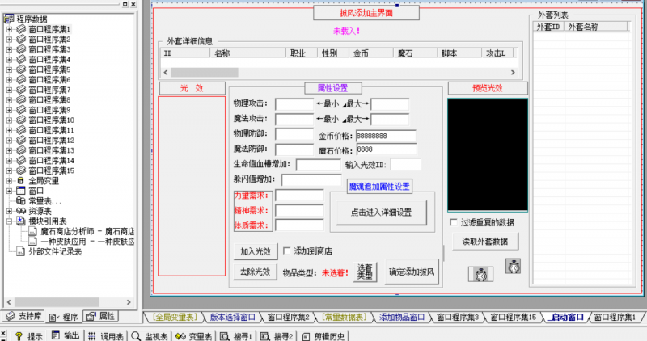
Task: Expand the 资源表 tree node
Action: tap(9, 211)
